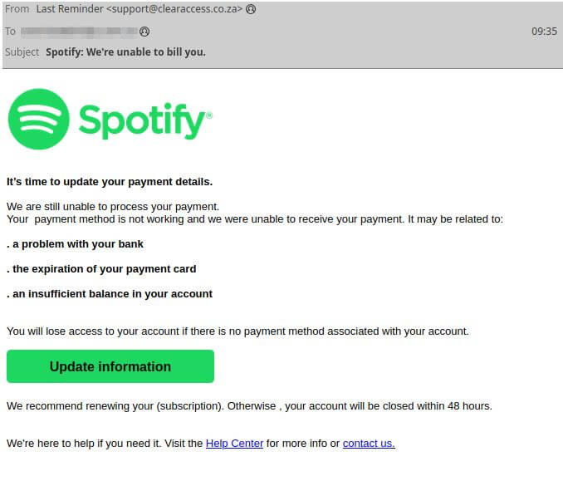Click the contact icon beside the recipient address

[x=144, y=32]
